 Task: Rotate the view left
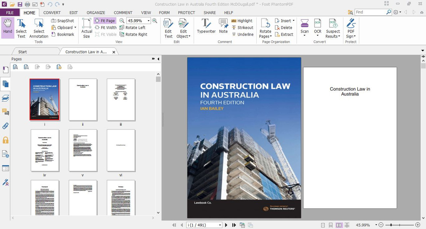coord(132,28)
